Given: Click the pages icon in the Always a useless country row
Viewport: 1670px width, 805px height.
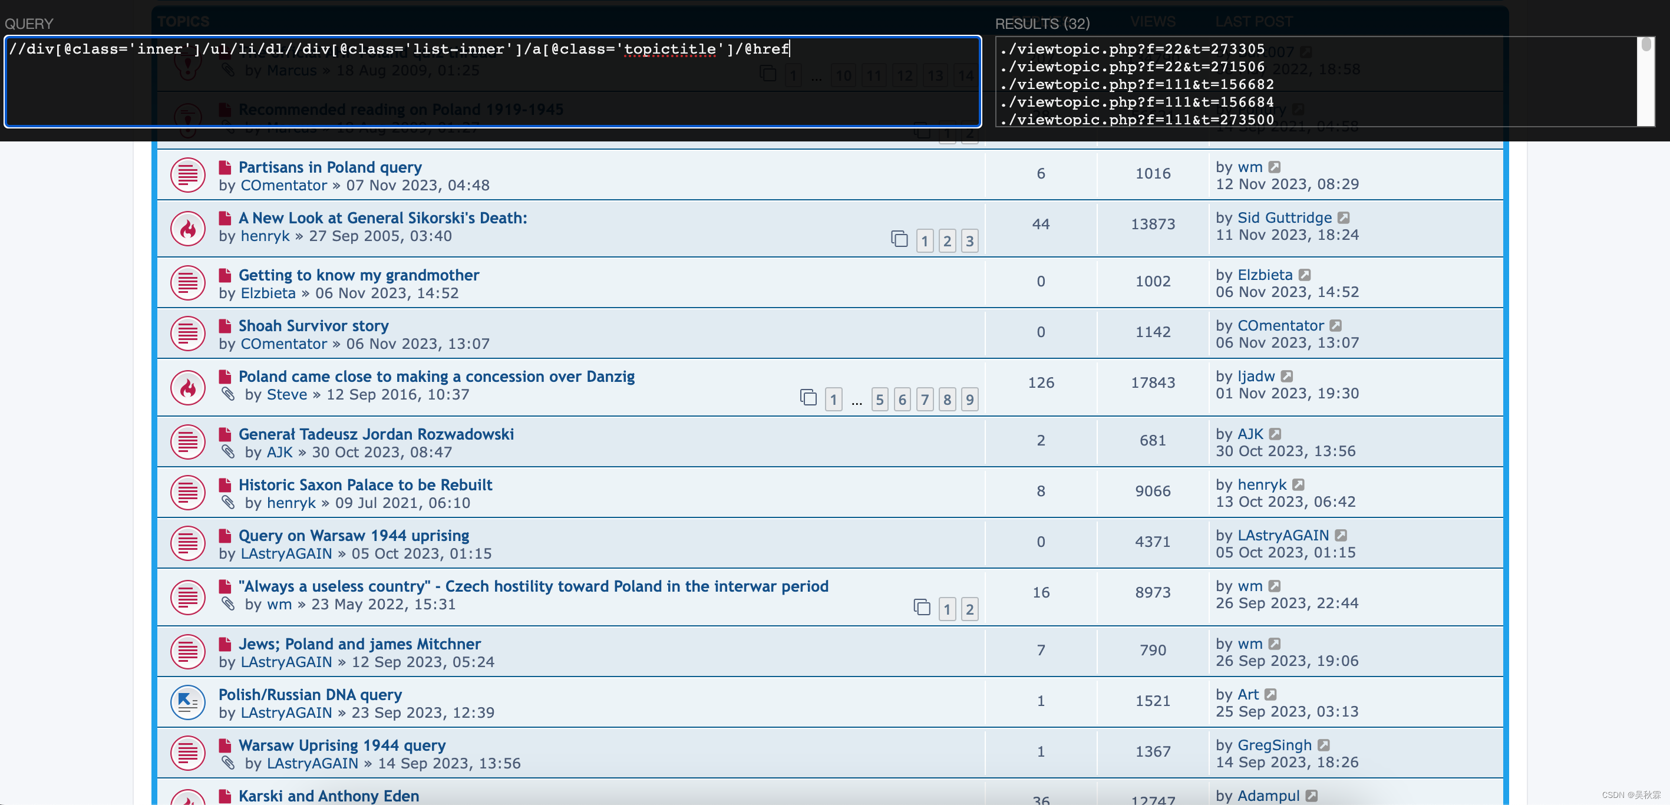Looking at the screenshot, I should coord(922,608).
